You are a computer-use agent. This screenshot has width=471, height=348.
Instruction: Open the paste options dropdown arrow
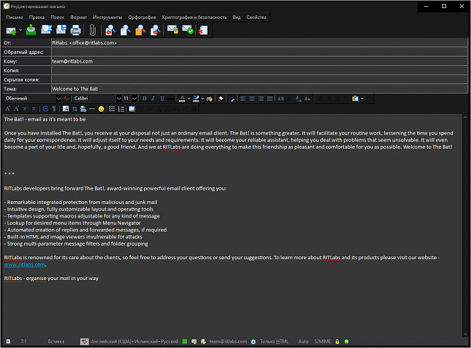[362, 98]
